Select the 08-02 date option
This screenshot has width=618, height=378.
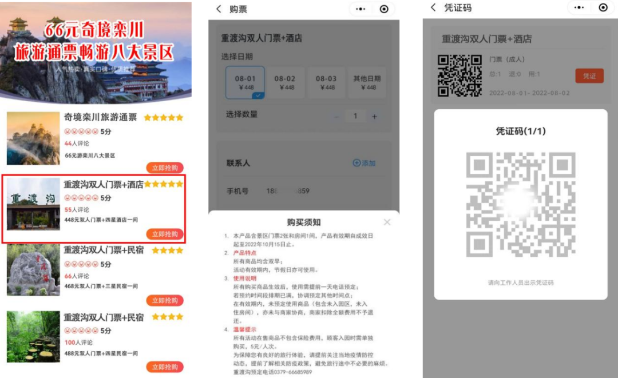285,82
